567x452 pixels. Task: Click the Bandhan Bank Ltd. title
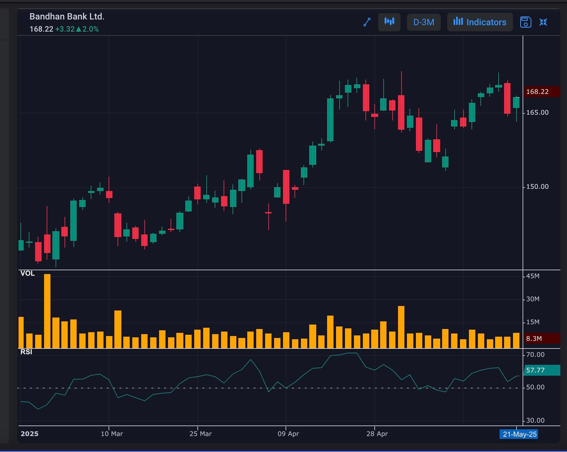67,17
